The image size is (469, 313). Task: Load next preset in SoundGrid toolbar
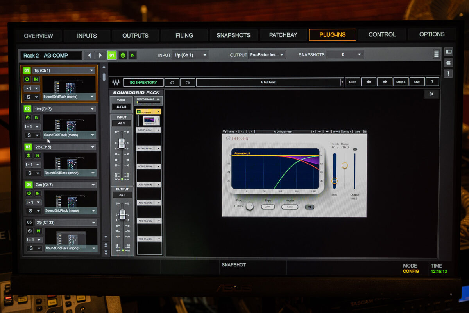(385, 82)
